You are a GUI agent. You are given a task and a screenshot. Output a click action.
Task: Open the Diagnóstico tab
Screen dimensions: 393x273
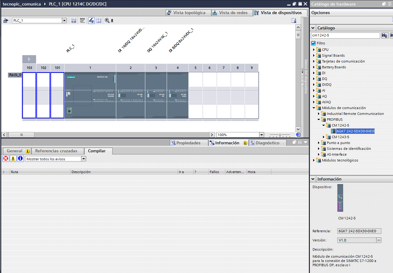pyautogui.click(x=267, y=143)
